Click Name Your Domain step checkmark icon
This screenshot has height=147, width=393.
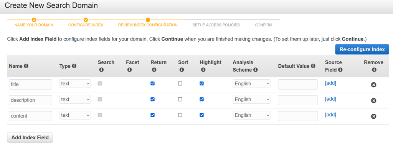(34, 20)
